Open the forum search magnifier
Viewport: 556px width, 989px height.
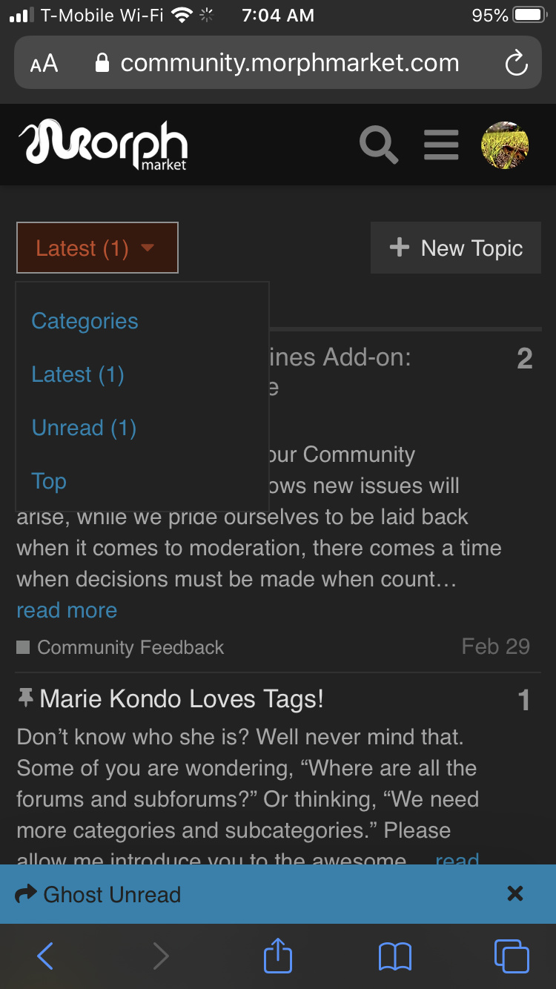(x=379, y=145)
